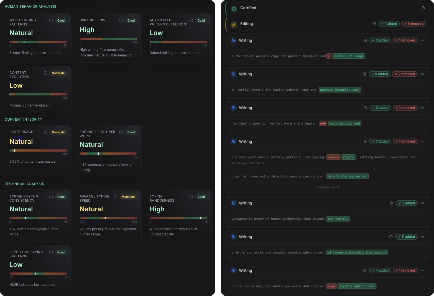Viewport: 434px width, 296px height.
Task: Toggle the '1 added' badge on Editing row
Action: tap(389, 24)
